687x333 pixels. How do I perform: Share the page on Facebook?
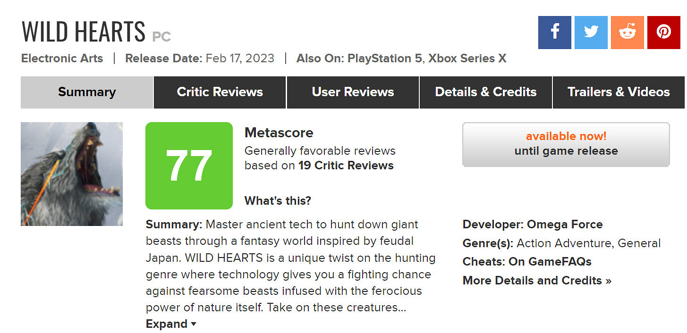pyautogui.click(x=554, y=33)
